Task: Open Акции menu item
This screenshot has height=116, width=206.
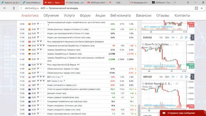Action: [x=100, y=15]
